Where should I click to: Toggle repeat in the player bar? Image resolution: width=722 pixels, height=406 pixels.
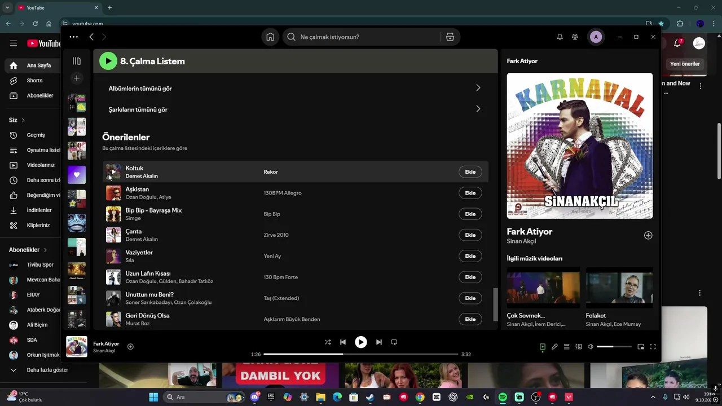[x=394, y=342]
